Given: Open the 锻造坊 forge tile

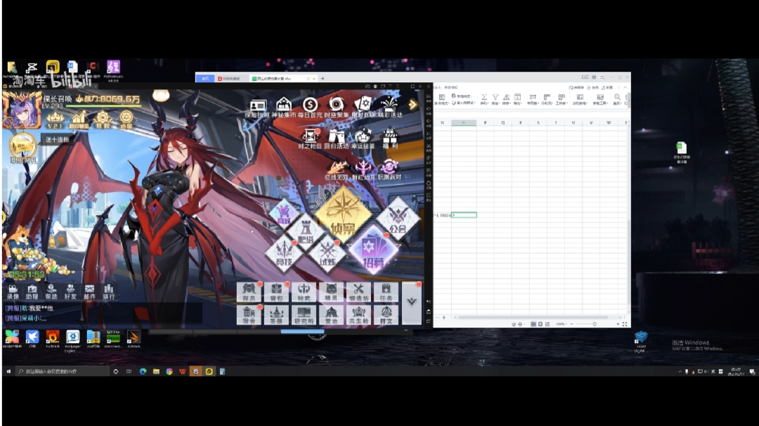Looking at the screenshot, I should pyautogui.click(x=358, y=292).
